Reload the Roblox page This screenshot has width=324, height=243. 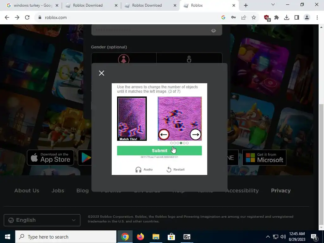(27, 18)
